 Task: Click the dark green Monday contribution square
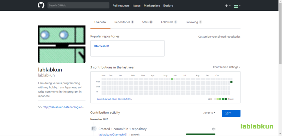point(231,82)
